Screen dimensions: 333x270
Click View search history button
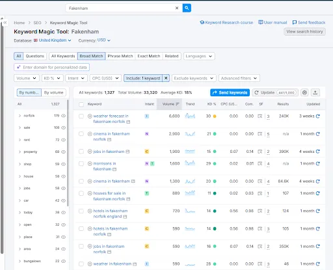[x=304, y=32]
